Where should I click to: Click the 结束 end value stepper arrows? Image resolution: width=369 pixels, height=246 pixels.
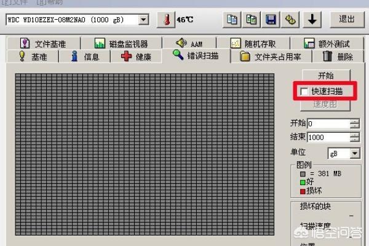pyautogui.click(x=354, y=137)
